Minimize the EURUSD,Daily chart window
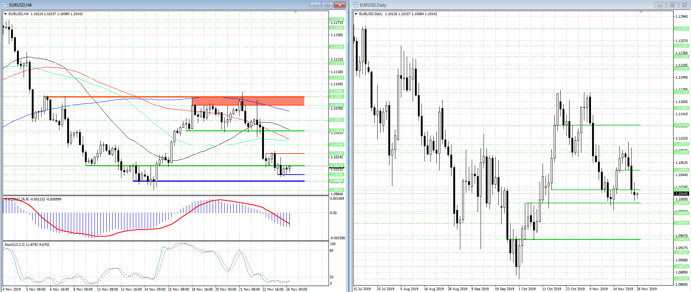 (660, 5)
